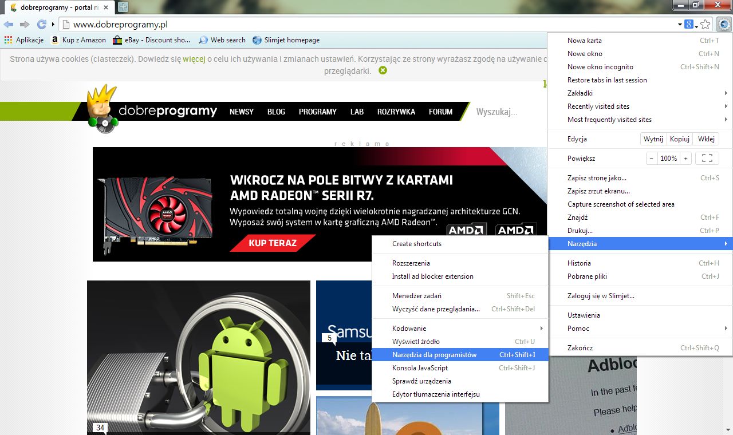This screenshot has height=435, width=733.
Task: Close the dobreprogramy tab
Action: (x=106, y=7)
